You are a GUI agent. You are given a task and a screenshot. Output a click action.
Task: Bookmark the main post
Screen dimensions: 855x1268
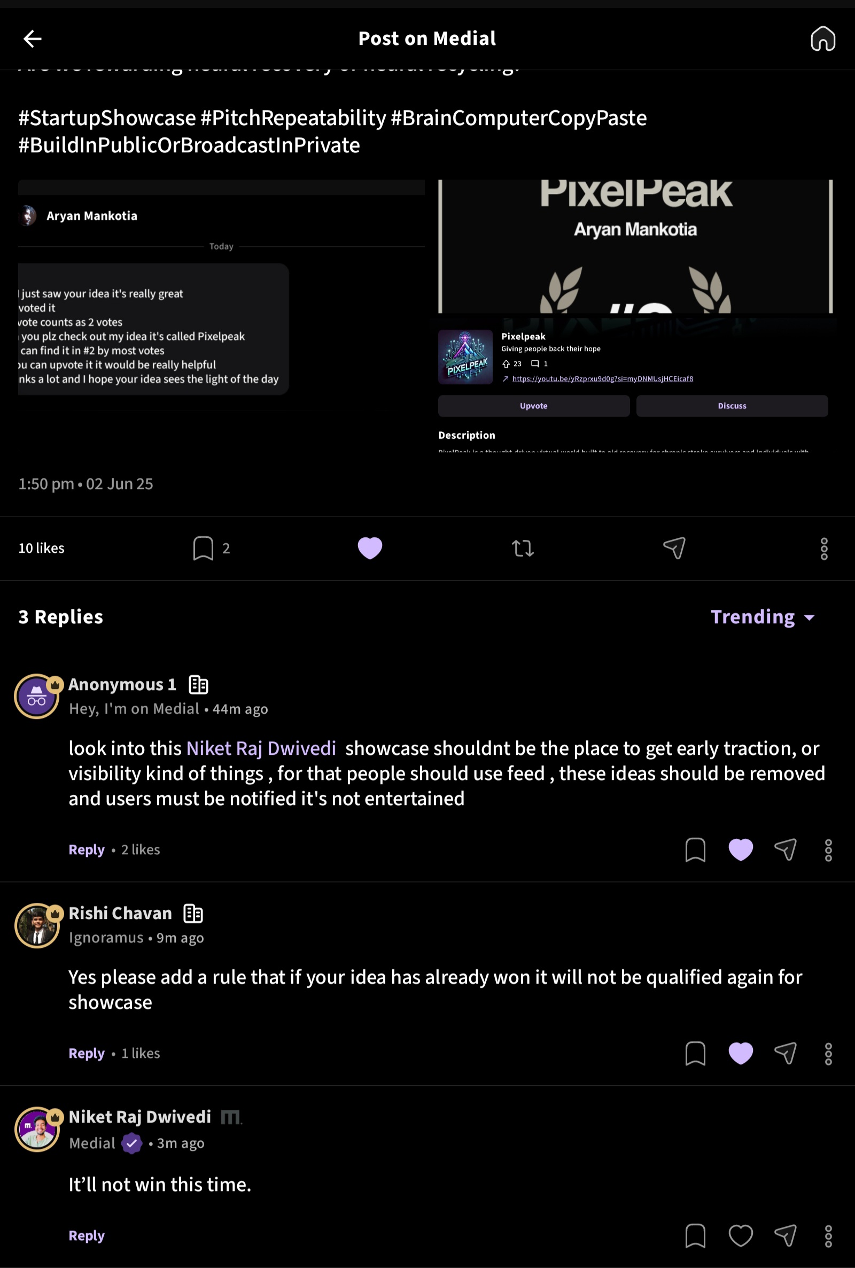203,548
